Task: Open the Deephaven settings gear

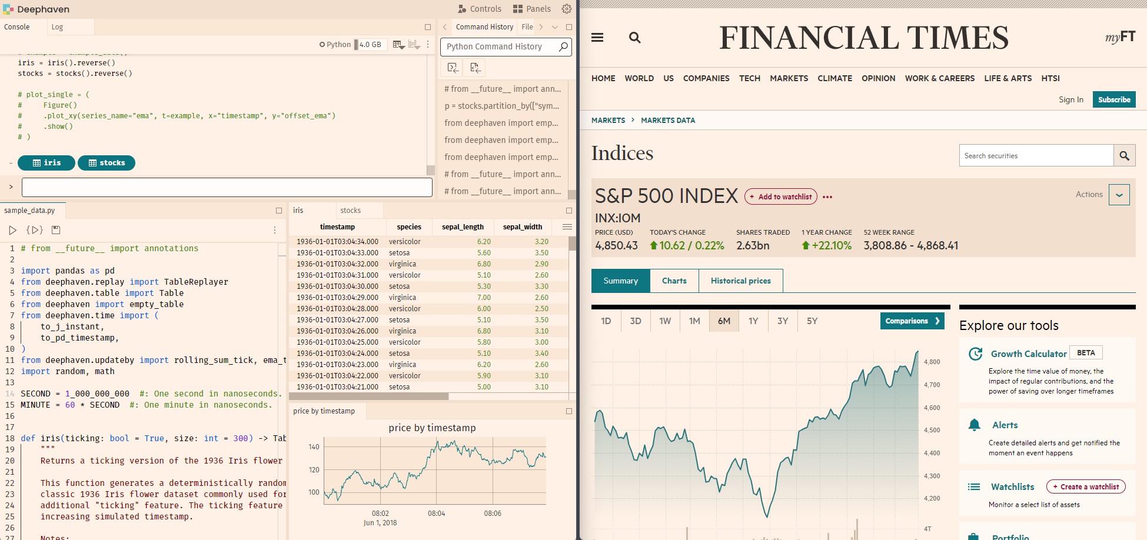Action: point(566,9)
